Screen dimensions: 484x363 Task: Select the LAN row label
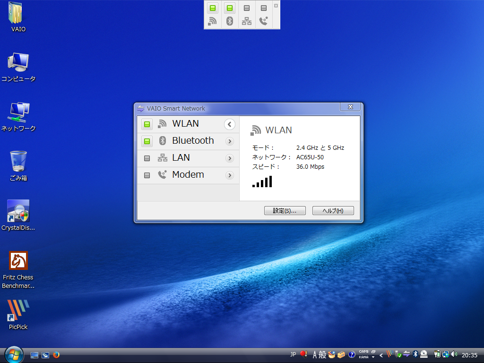tap(181, 157)
